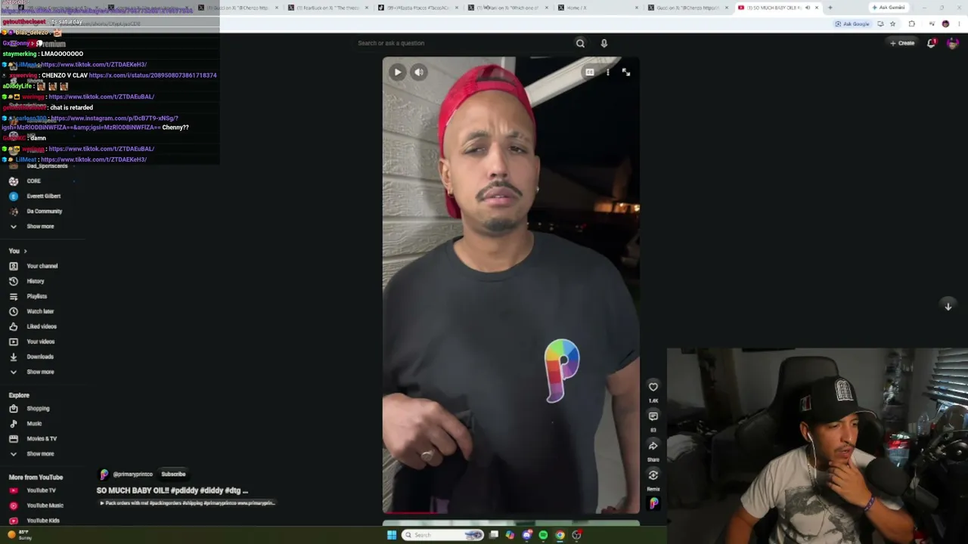Enter fullscreen on the Short player
This screenshot has width=968, height=544.
[x=626, y=73]
